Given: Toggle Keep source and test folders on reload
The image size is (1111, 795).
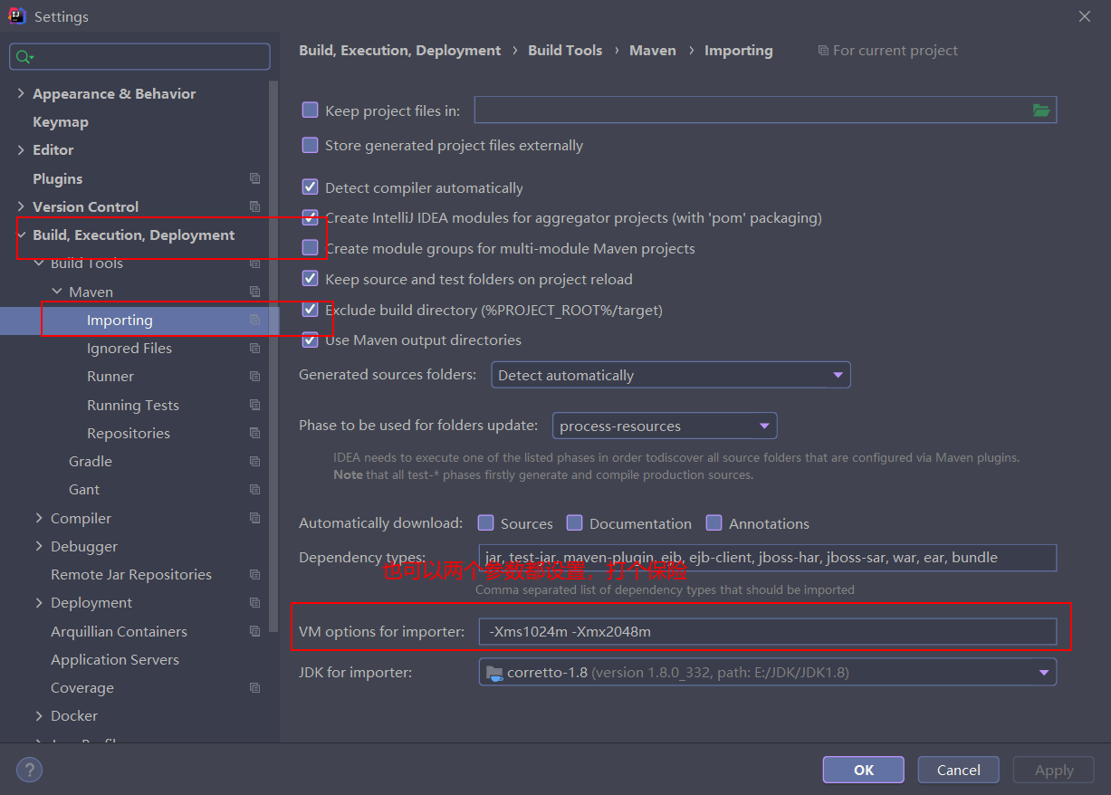Looking at the screenshot, I should pyautogui.click(x=310, y=279).
